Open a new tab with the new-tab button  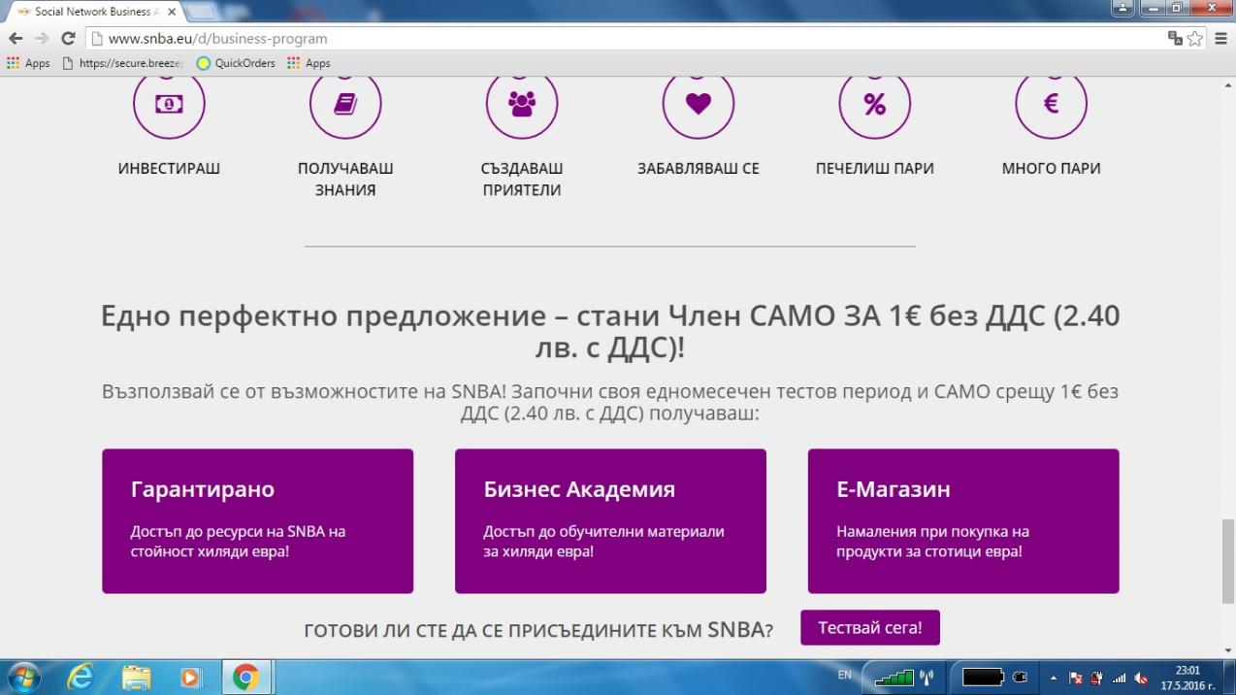[201, 12]
